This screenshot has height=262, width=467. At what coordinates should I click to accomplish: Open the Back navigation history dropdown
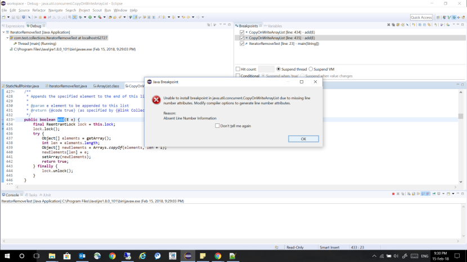pos(193,17)
